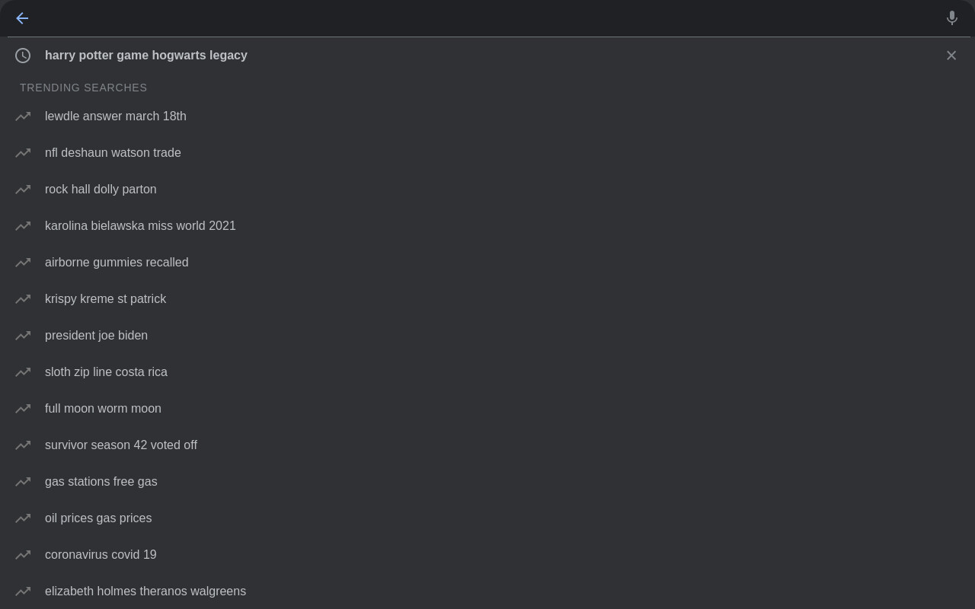The image size is (975, 609).
Task: Select "karolina bielawska miss world 2021"
Action: pos(140,226)
